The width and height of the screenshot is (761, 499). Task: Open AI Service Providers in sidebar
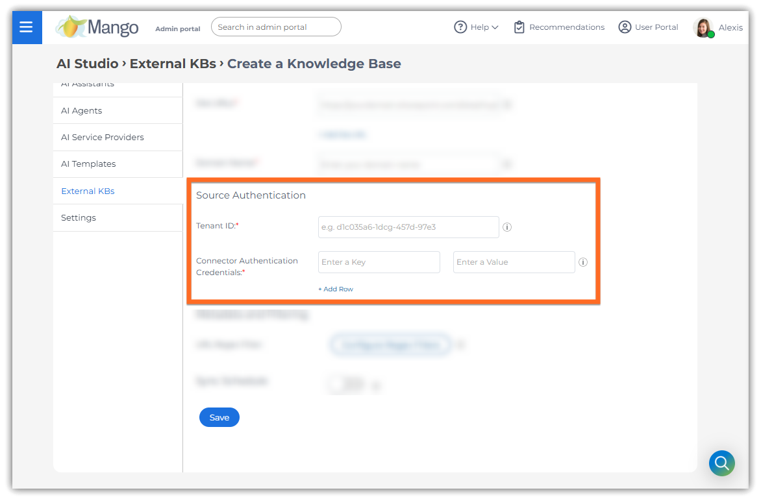(103, 138)
